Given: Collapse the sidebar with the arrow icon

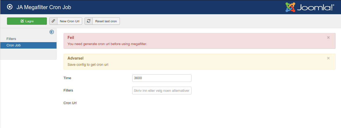Looking at the screenshot, I should point(52,32).
